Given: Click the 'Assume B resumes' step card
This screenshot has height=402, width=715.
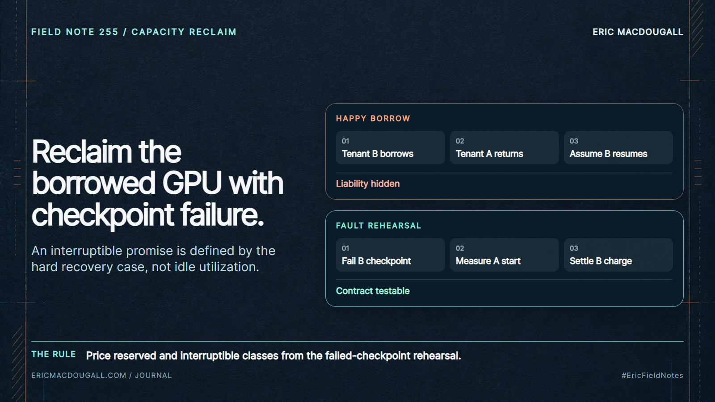Looking at the screenshot, I should [x=618, y=147].
